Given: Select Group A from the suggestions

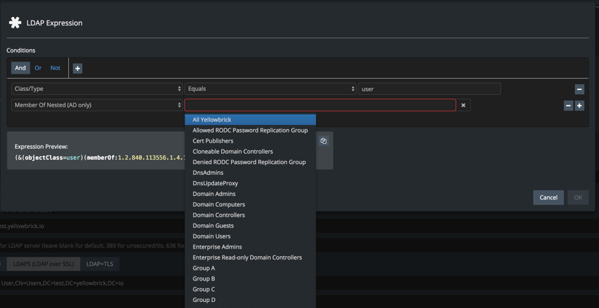Looking at the screenshot, I should point(204,268).
